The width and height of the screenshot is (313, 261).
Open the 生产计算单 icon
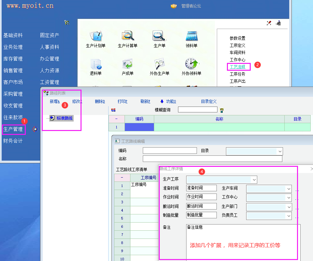(127, 36)
